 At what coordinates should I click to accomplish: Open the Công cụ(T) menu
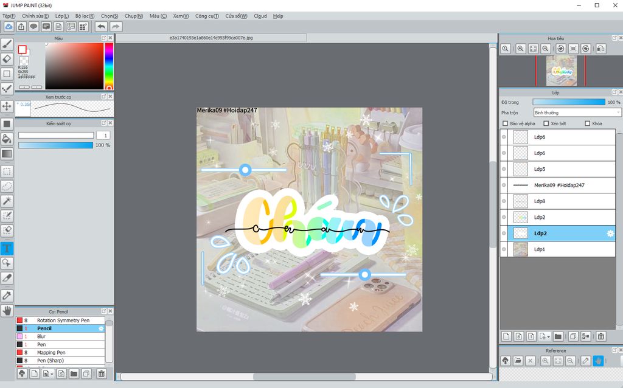pos(207,16)
